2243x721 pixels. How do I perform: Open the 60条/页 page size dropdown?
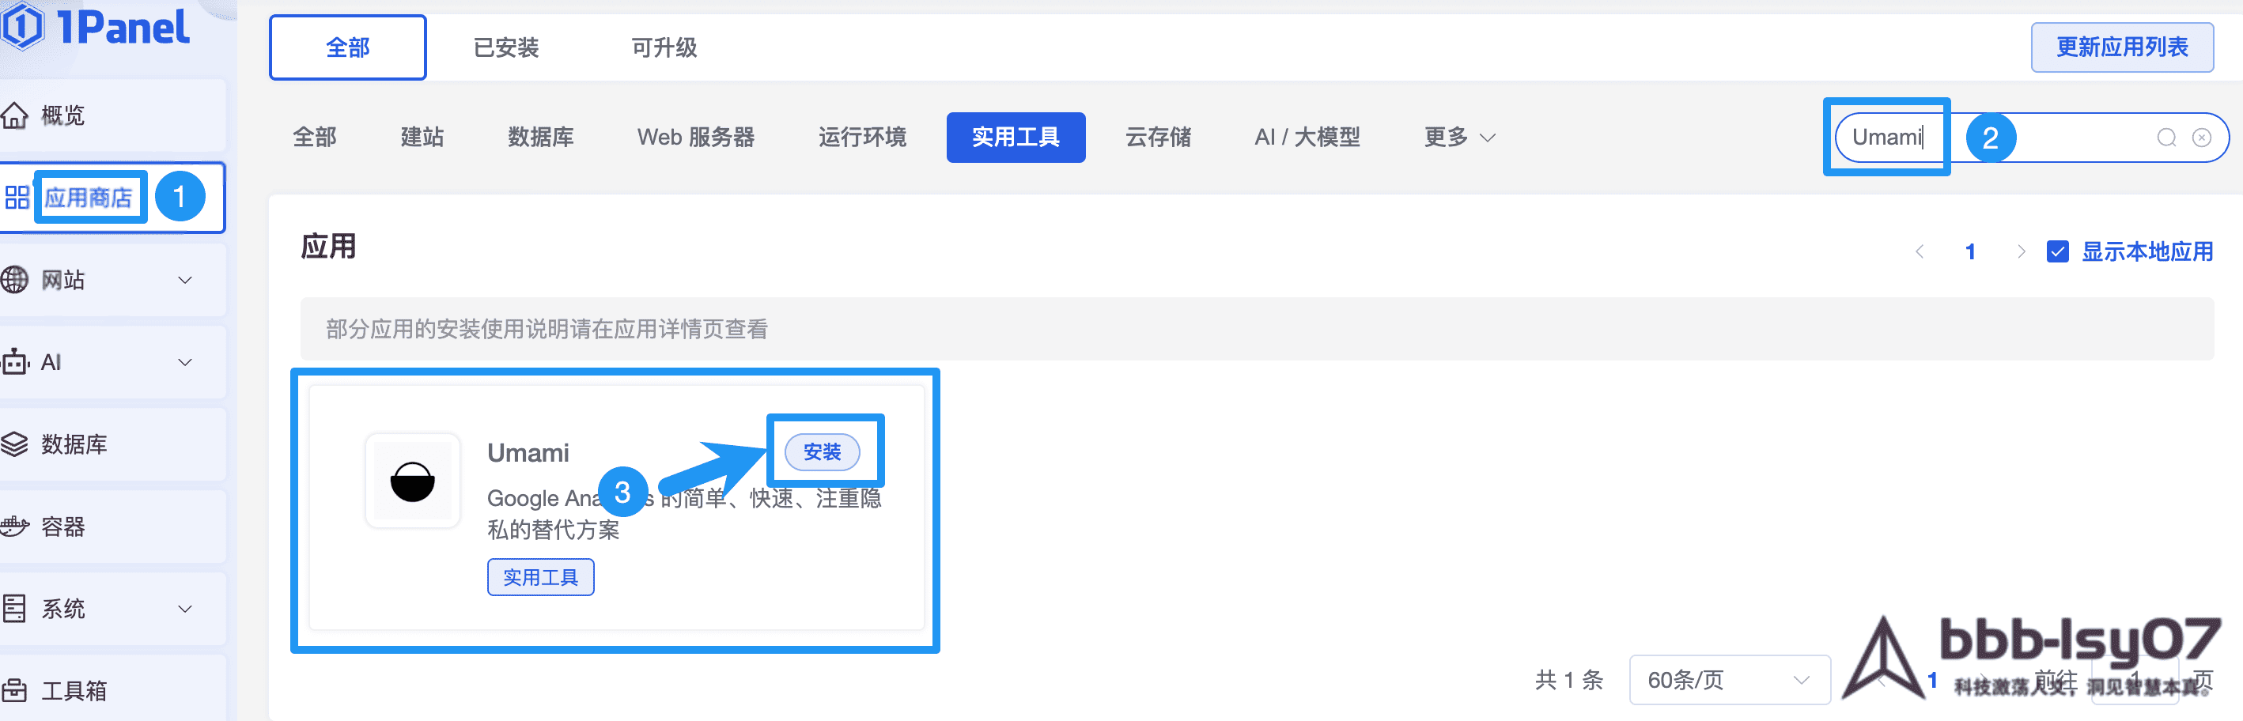1728,679
